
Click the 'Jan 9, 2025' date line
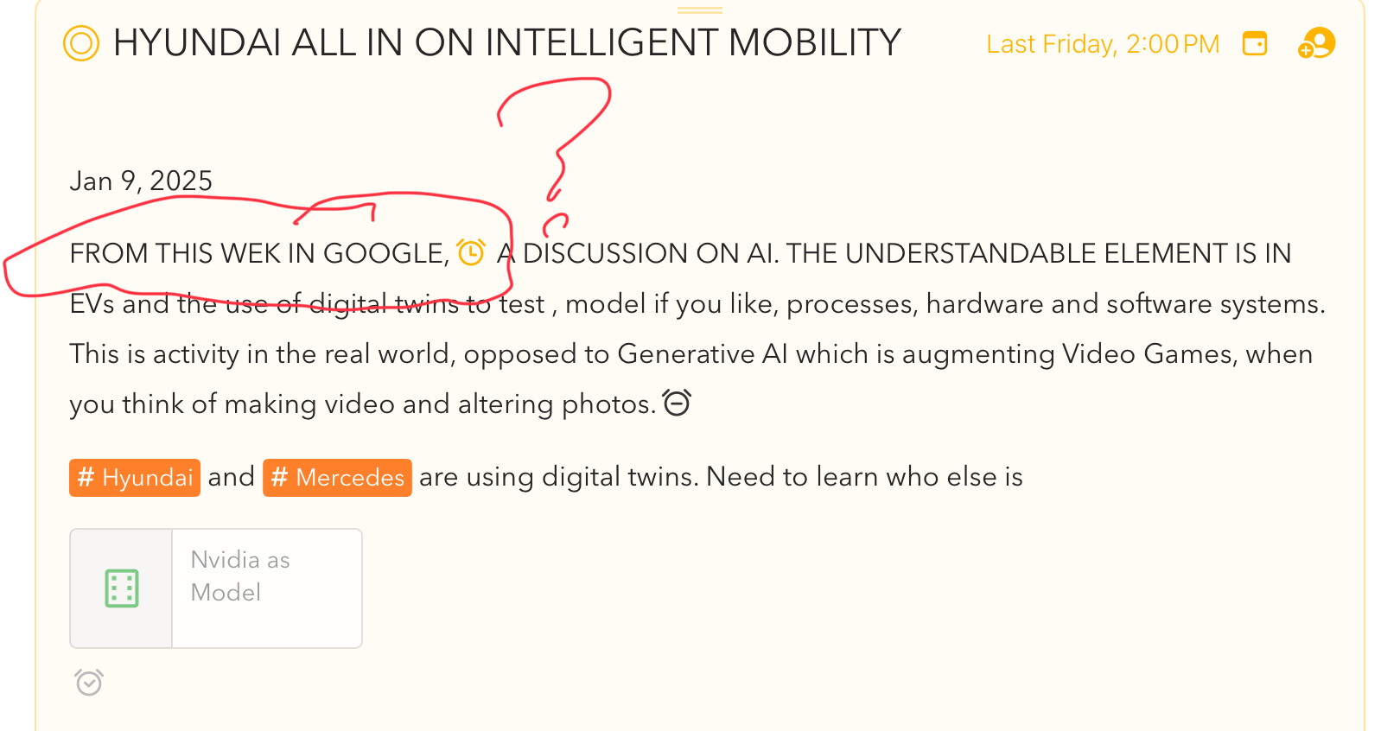tap(141, 181)
